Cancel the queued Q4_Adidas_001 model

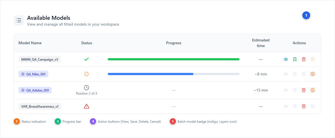[313, 90]
